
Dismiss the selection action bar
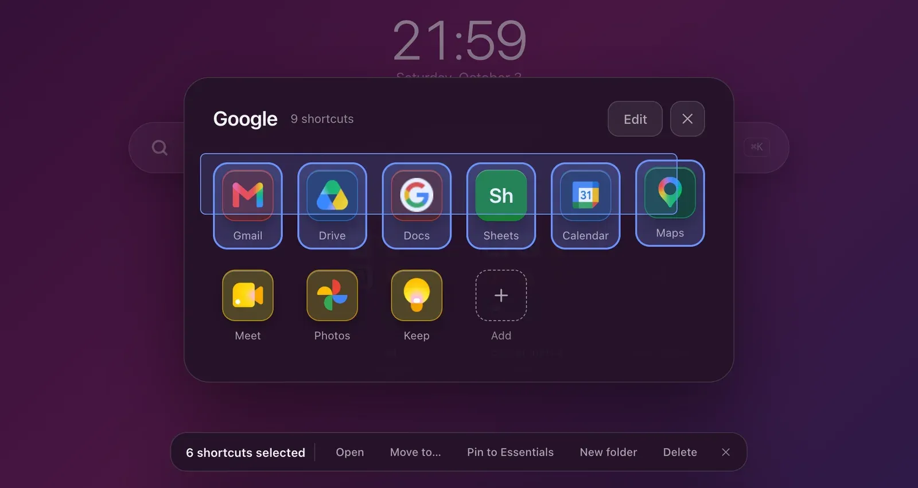click(x=726, y=452)
